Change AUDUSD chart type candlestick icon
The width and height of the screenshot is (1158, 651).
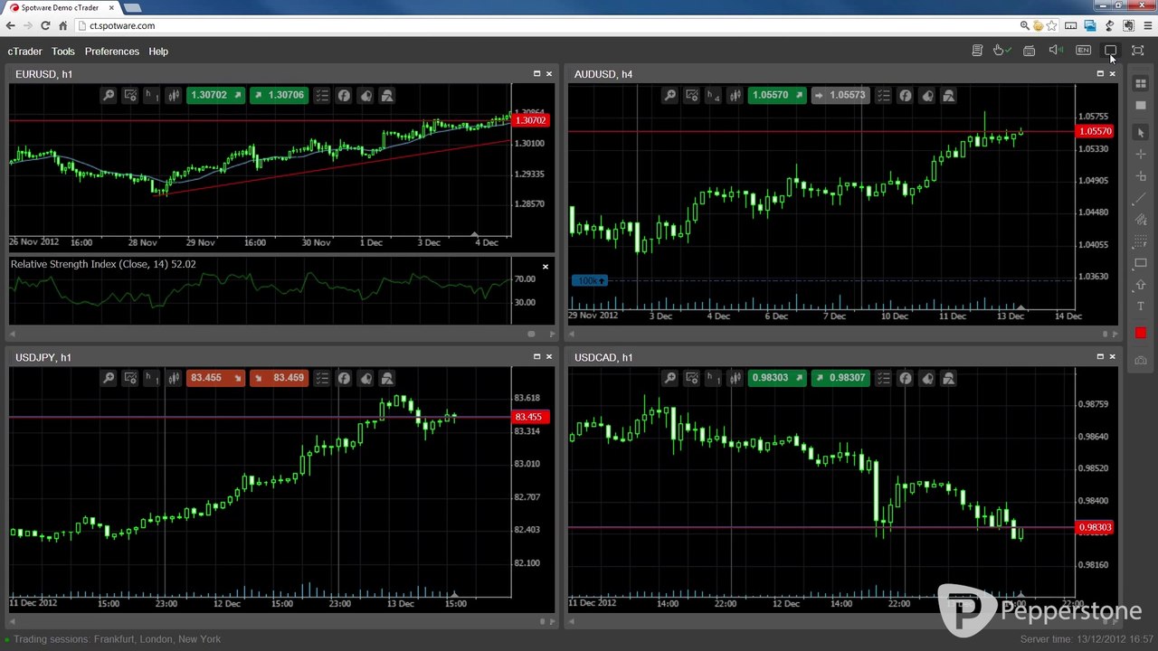pyautogui.click(x=735, y=95)
